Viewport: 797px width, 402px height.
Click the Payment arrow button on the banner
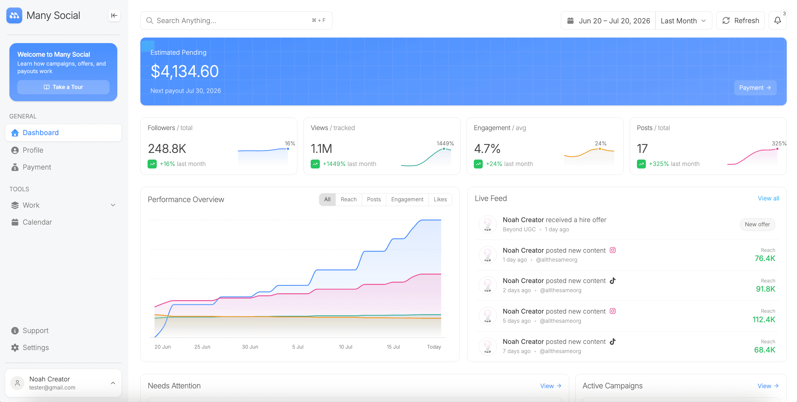pyautogui.click(x=755, y=88)
